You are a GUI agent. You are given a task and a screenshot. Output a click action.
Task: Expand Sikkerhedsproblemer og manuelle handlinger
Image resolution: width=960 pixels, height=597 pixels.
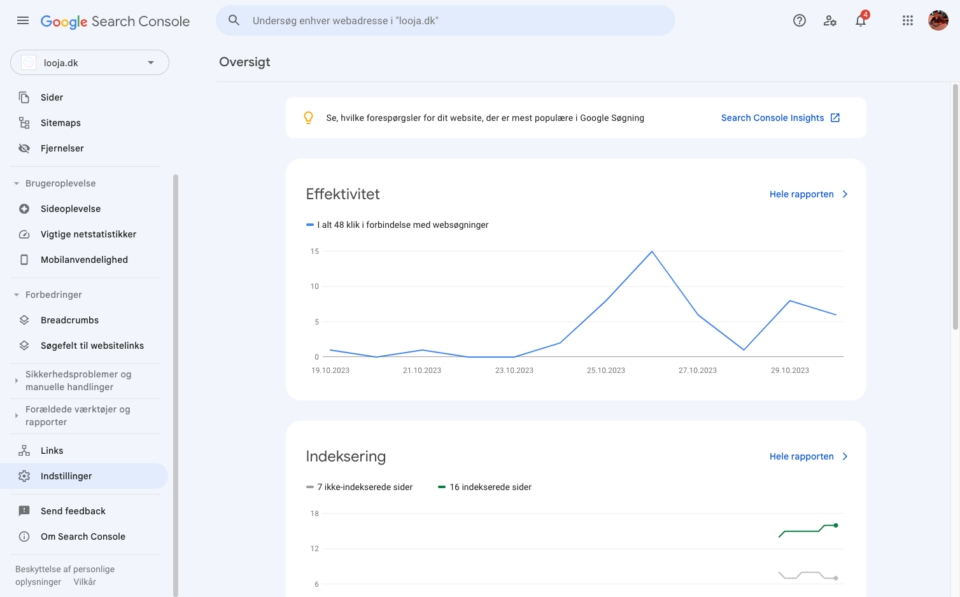tap(17, 381)
